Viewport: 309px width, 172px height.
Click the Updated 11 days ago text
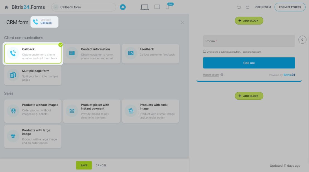[285, 166]
